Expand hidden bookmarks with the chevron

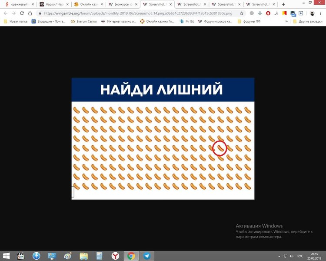coord(286,21)
